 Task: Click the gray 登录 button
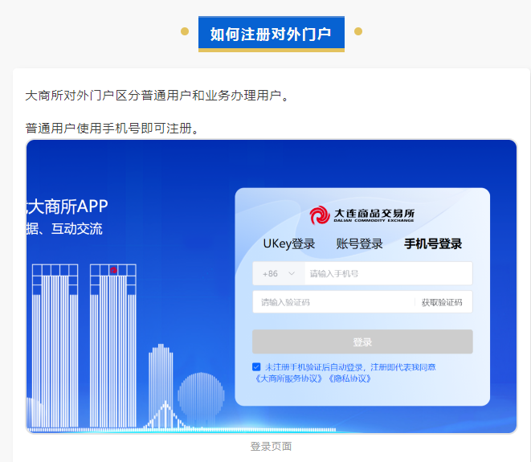(x=362, y=341)
